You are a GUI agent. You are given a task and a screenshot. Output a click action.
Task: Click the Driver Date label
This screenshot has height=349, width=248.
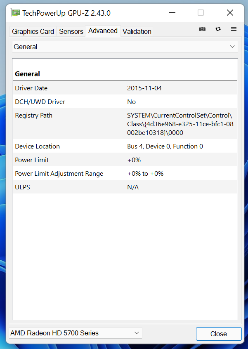click(31, 88)
